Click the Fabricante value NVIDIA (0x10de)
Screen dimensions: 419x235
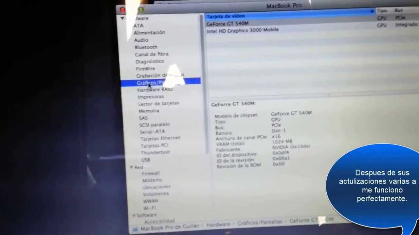tap(291, 147)
